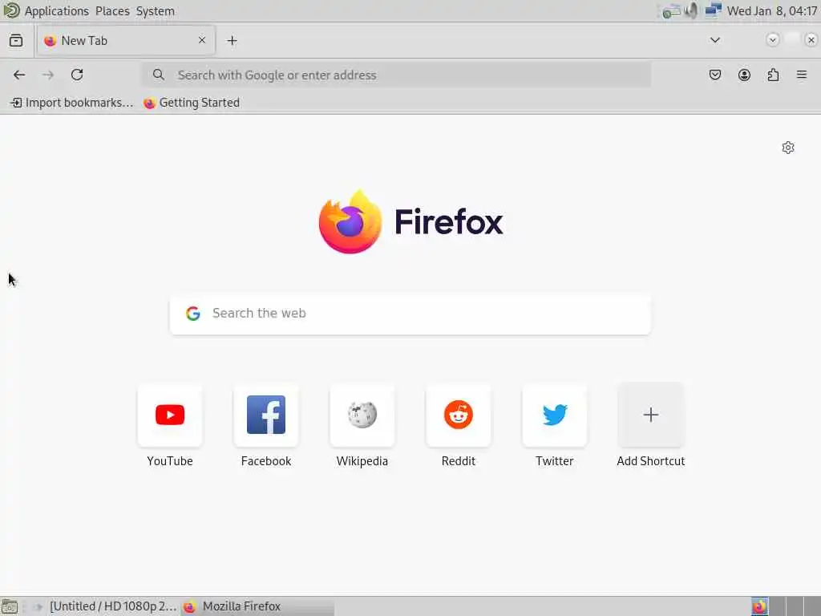Open the System menu

tap(156, 11)
